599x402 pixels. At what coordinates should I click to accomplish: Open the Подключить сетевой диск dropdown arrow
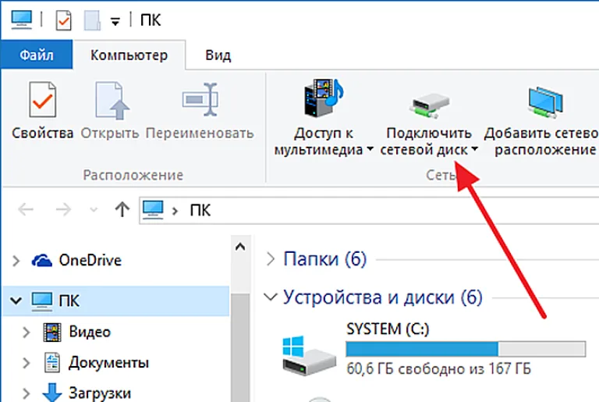[474, 149]
